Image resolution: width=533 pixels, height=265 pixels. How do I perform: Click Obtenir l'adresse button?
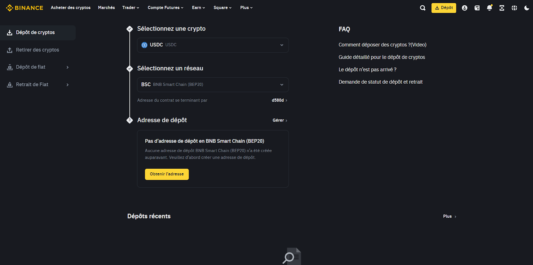pyautogui.click(x=167, y=174)
